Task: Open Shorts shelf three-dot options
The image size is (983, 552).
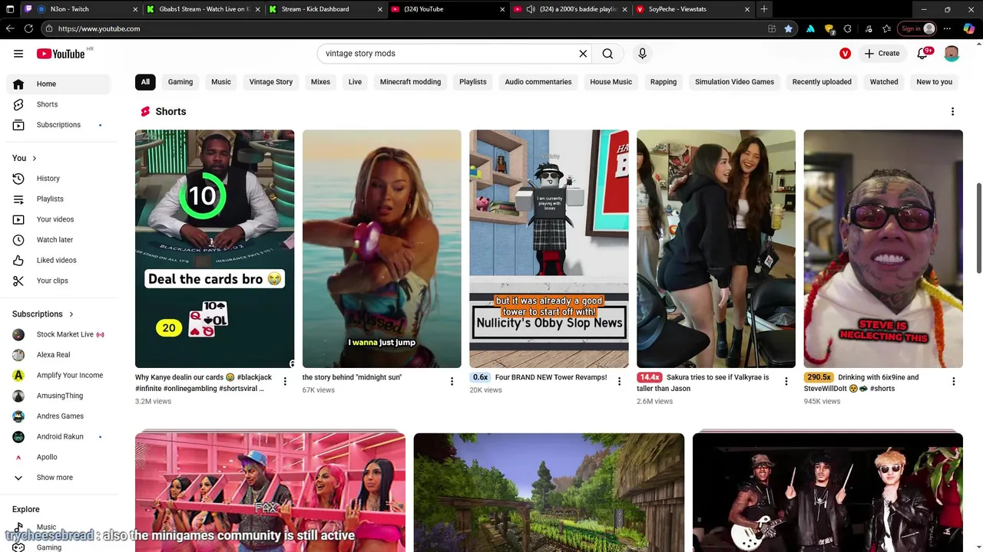Action: coord(952,112)
